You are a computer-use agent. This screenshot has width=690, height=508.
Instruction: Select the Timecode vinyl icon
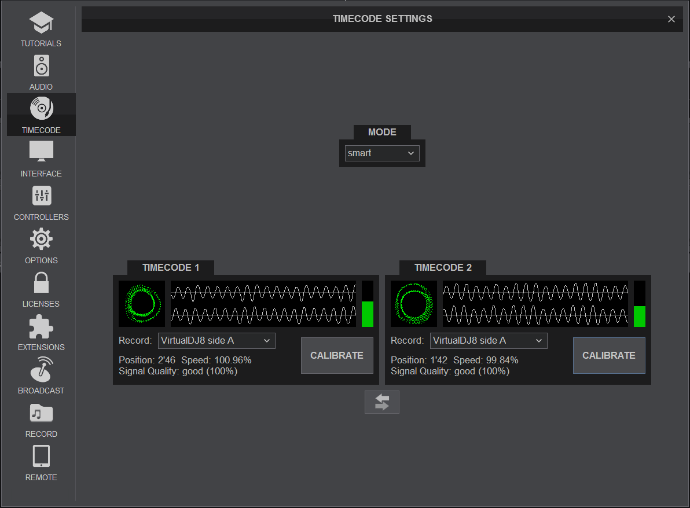tap(41, 109)
